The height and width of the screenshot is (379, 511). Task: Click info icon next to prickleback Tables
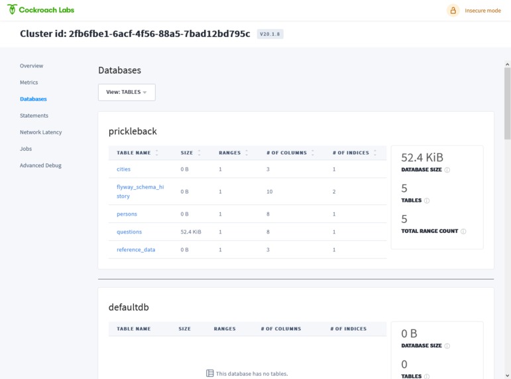pos(427,200)
